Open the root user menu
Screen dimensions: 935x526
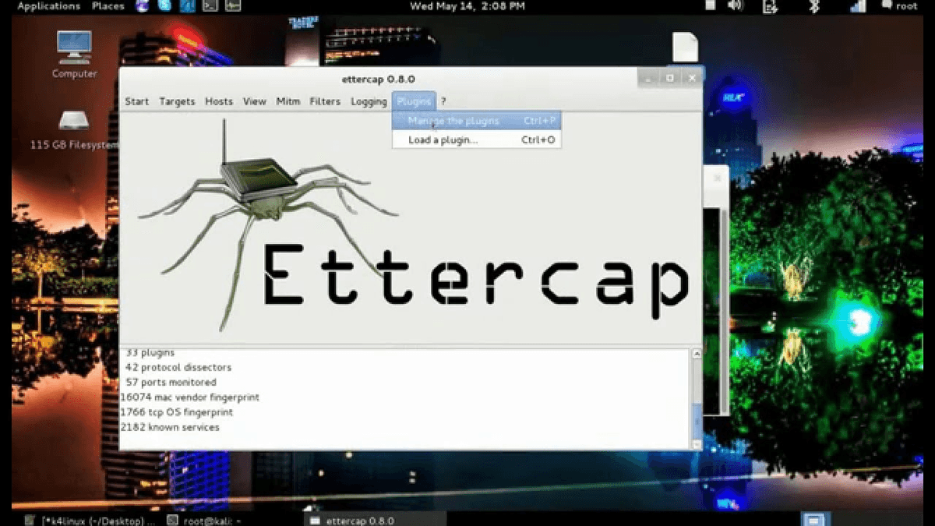click(x=900, y=6)
